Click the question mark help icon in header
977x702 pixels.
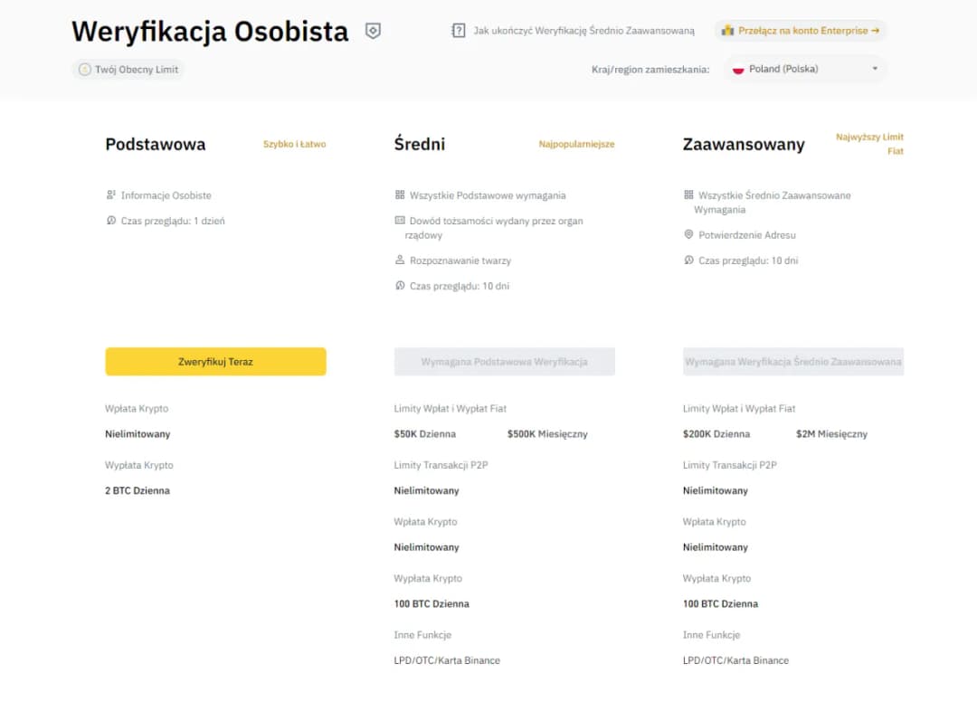pos(458,30)
